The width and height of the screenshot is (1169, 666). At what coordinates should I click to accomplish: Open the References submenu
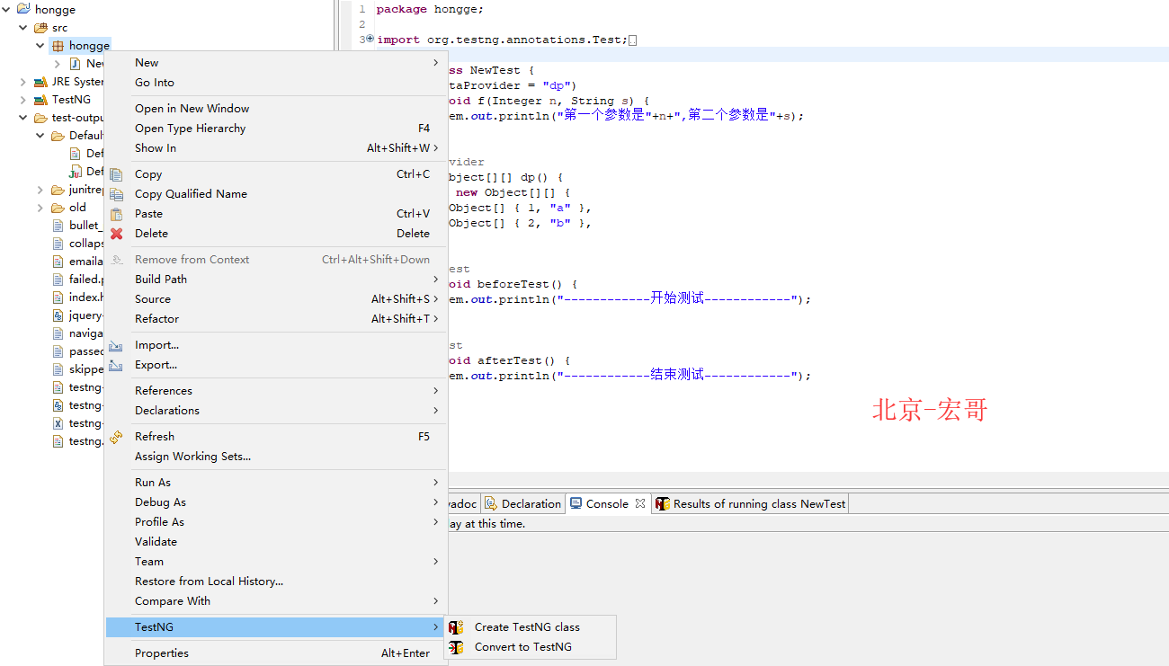(x=275, y=391)
